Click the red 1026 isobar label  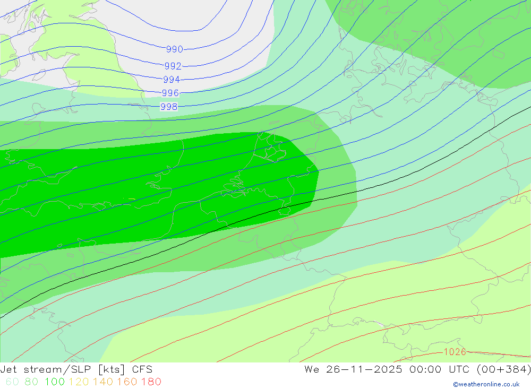coord(455,352)
